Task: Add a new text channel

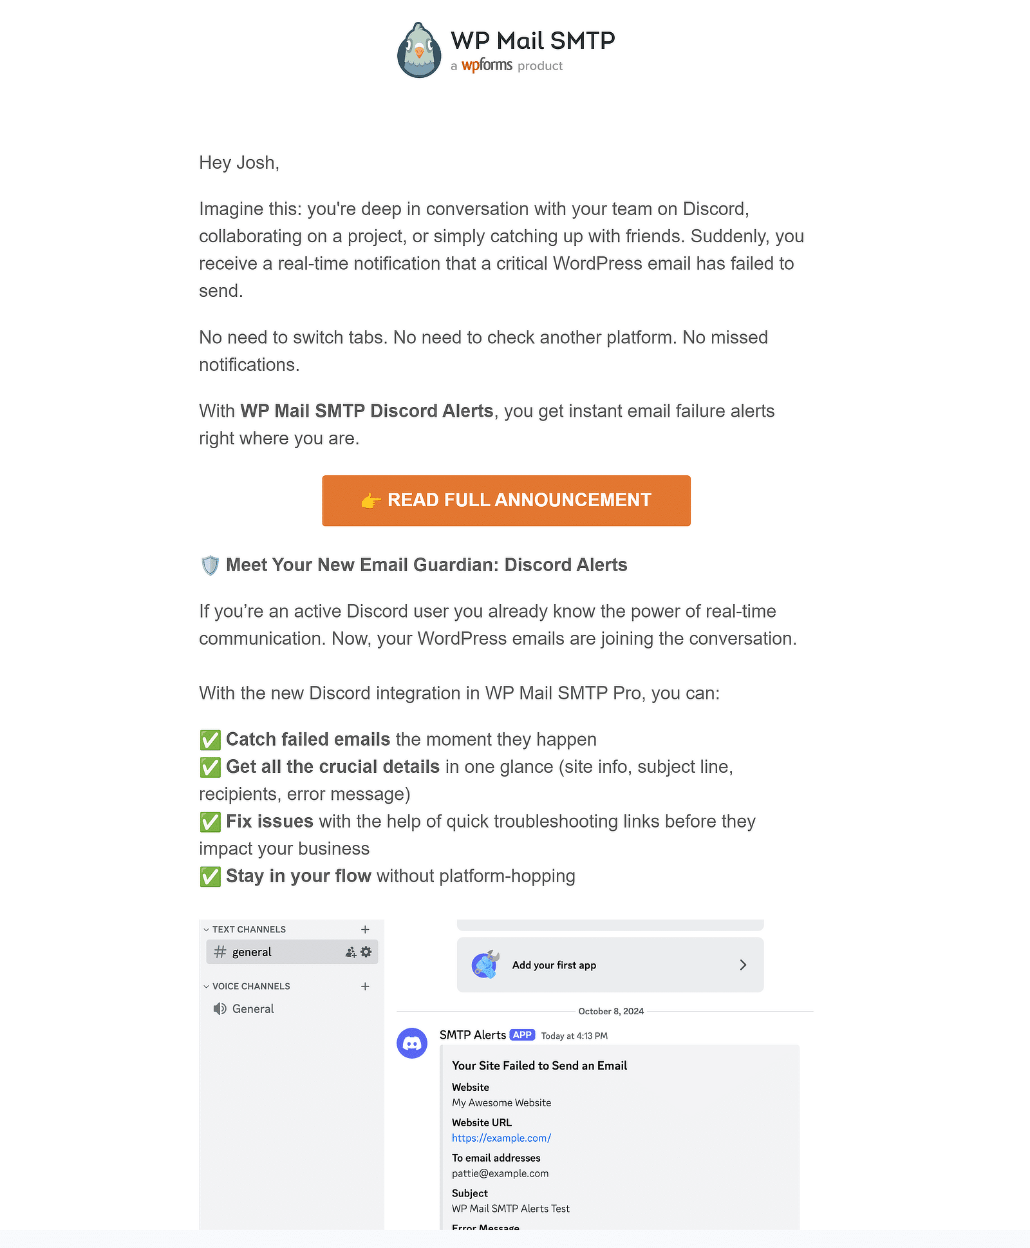Action: [365, 929]
